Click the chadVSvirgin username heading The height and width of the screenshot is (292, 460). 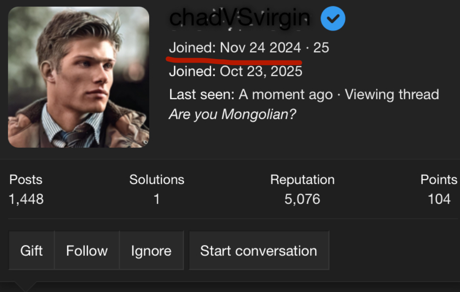click(x=239, y=18)
